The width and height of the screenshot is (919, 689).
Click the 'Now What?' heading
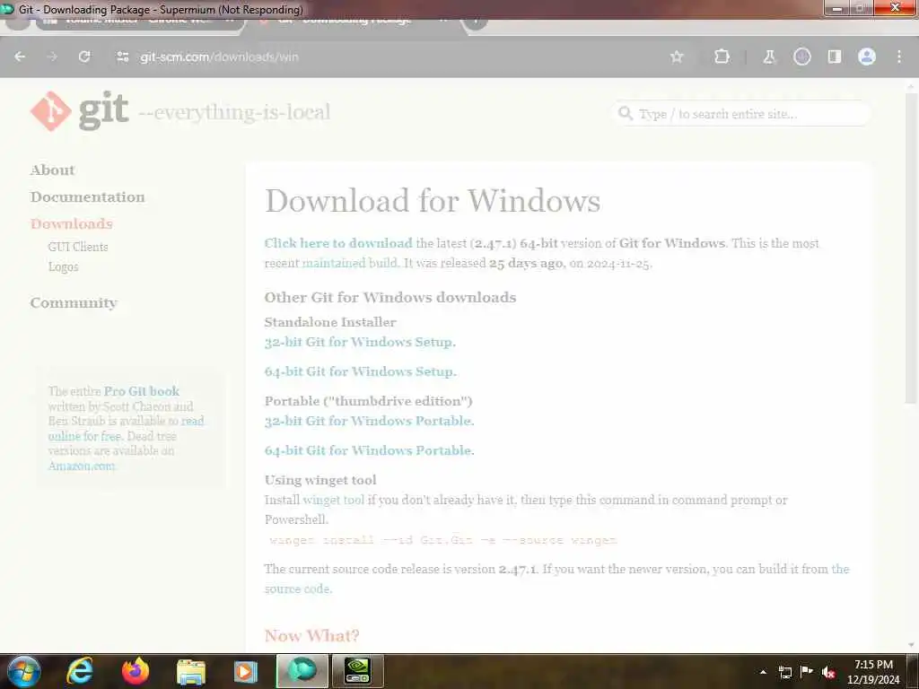coord(311,636)
